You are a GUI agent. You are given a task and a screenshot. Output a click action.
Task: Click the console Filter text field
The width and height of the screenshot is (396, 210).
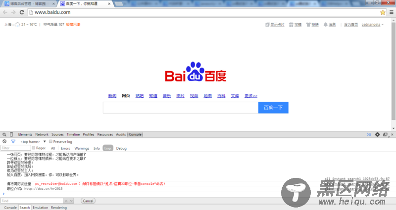coord(16,148)
